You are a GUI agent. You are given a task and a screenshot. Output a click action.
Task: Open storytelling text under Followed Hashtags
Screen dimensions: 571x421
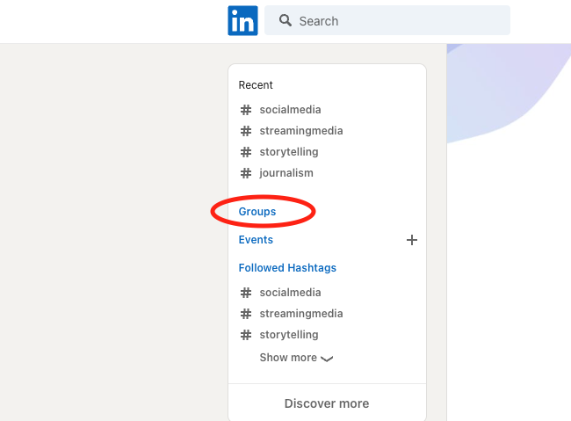click(288, 335)
